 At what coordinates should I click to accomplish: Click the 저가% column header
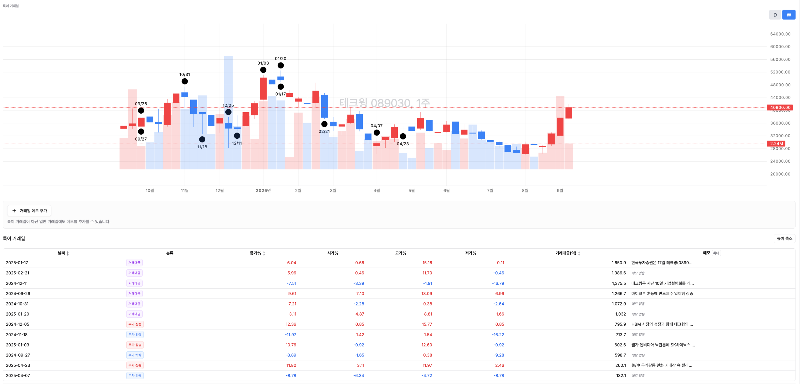(x=470, y=253)
